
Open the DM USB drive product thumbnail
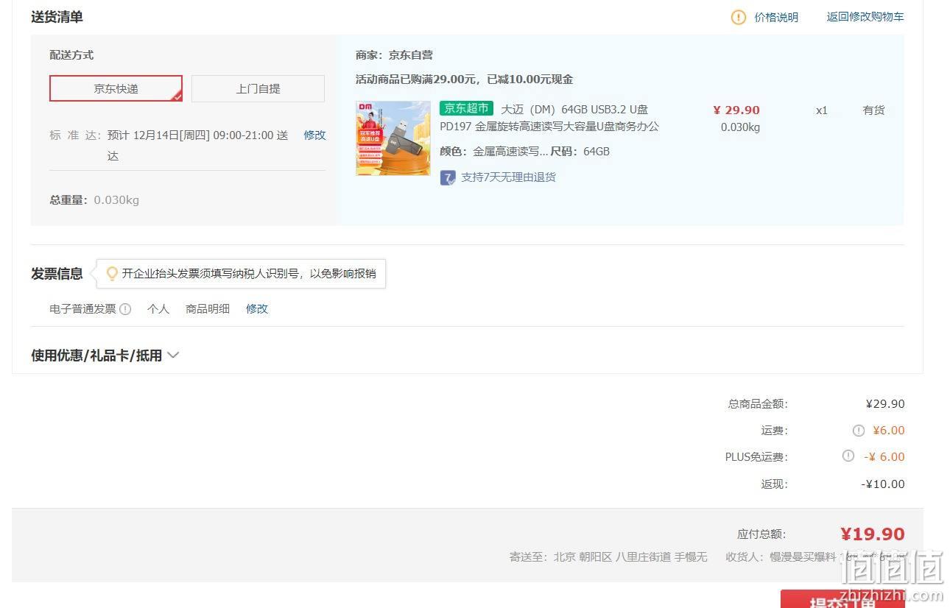click(393, 138)
